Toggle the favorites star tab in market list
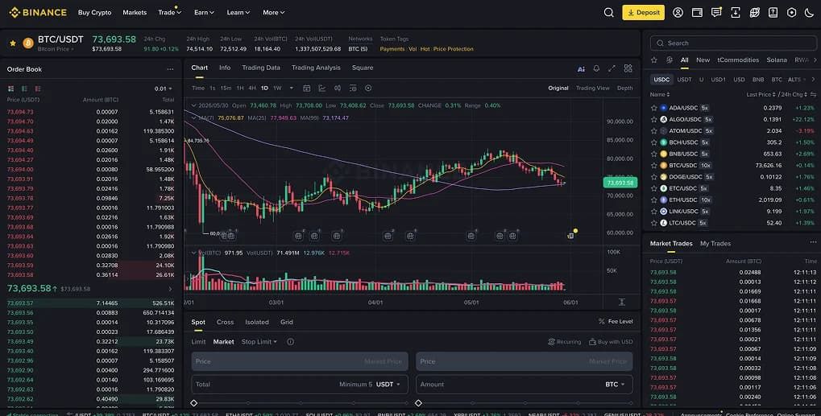 [x=654, y=60]
